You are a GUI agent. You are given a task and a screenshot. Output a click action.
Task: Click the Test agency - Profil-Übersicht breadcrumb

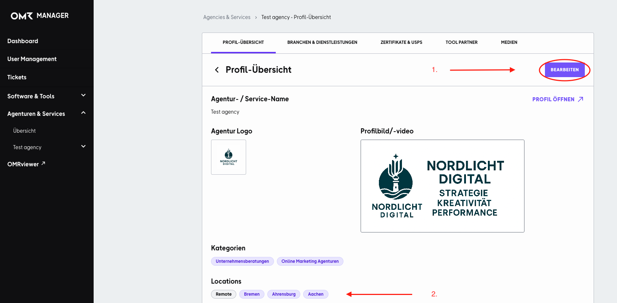296,17
